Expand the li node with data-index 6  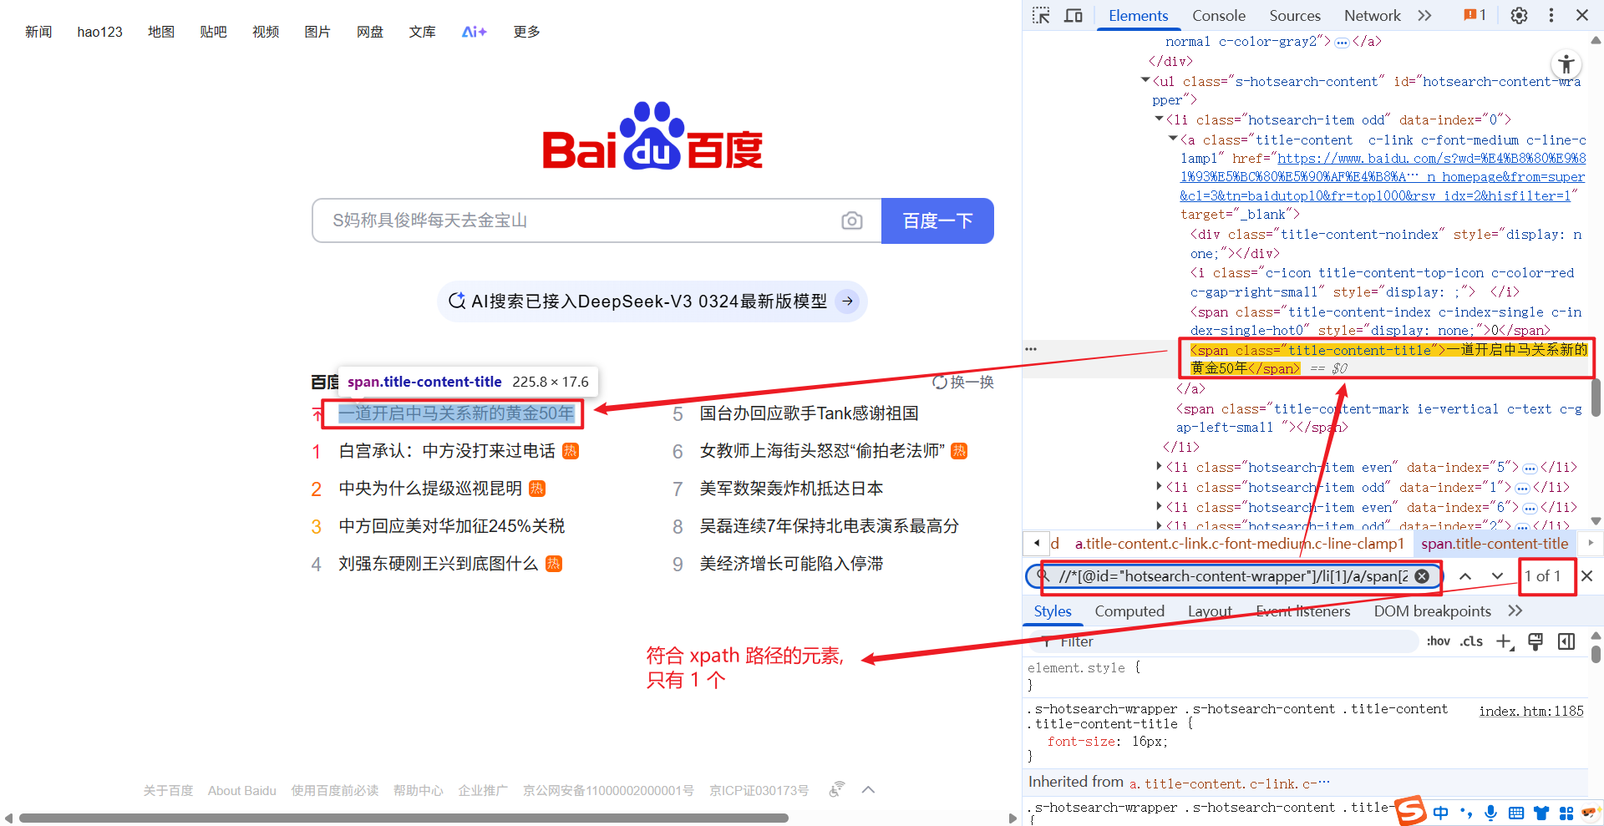point(1159,506)
